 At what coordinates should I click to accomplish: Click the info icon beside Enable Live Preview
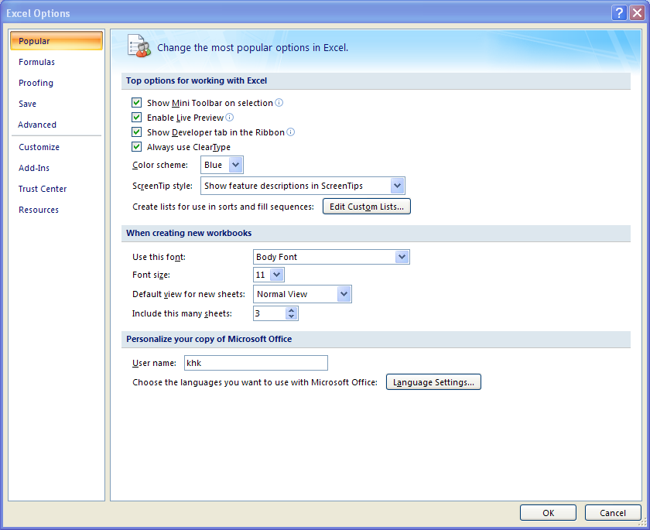pos(229,117)
